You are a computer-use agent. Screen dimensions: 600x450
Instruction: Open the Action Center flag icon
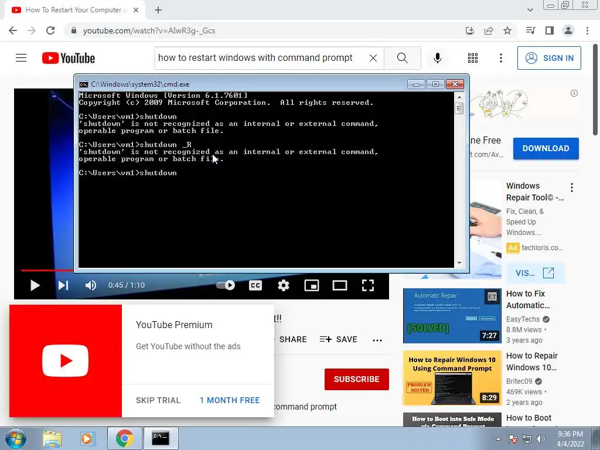point(513,439)
